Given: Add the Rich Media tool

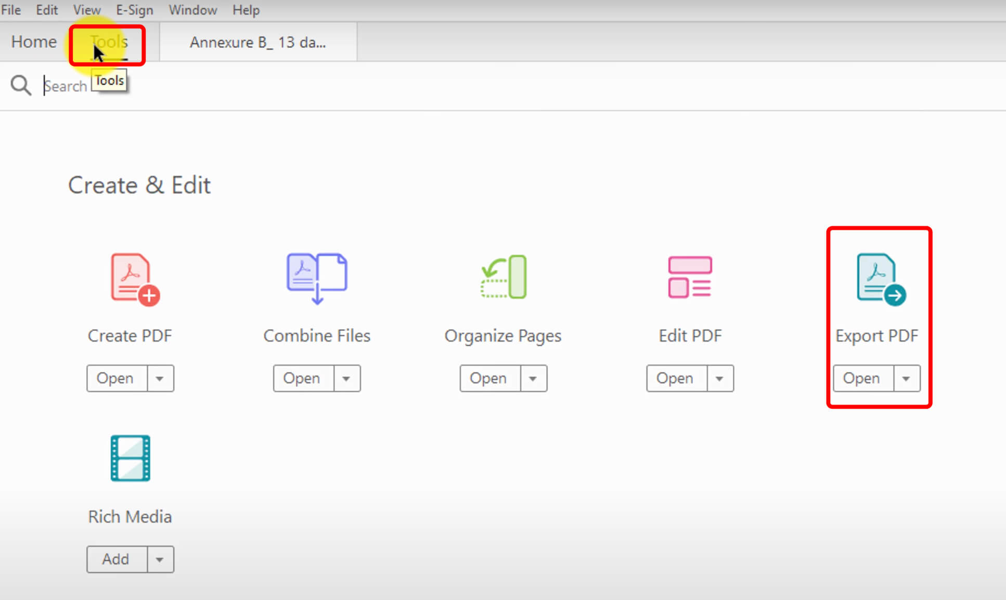Looking at the screenshot, I should (x=117, y=559).
